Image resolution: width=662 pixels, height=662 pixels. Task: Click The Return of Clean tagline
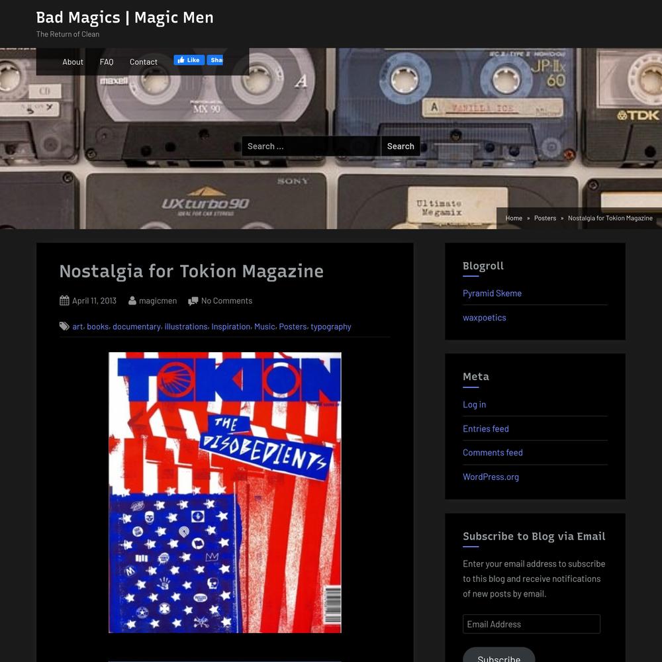[x=68, y=34]
